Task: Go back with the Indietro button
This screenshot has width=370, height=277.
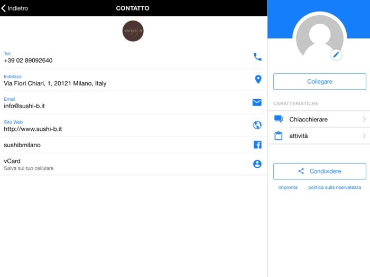Action: point(14,8)
